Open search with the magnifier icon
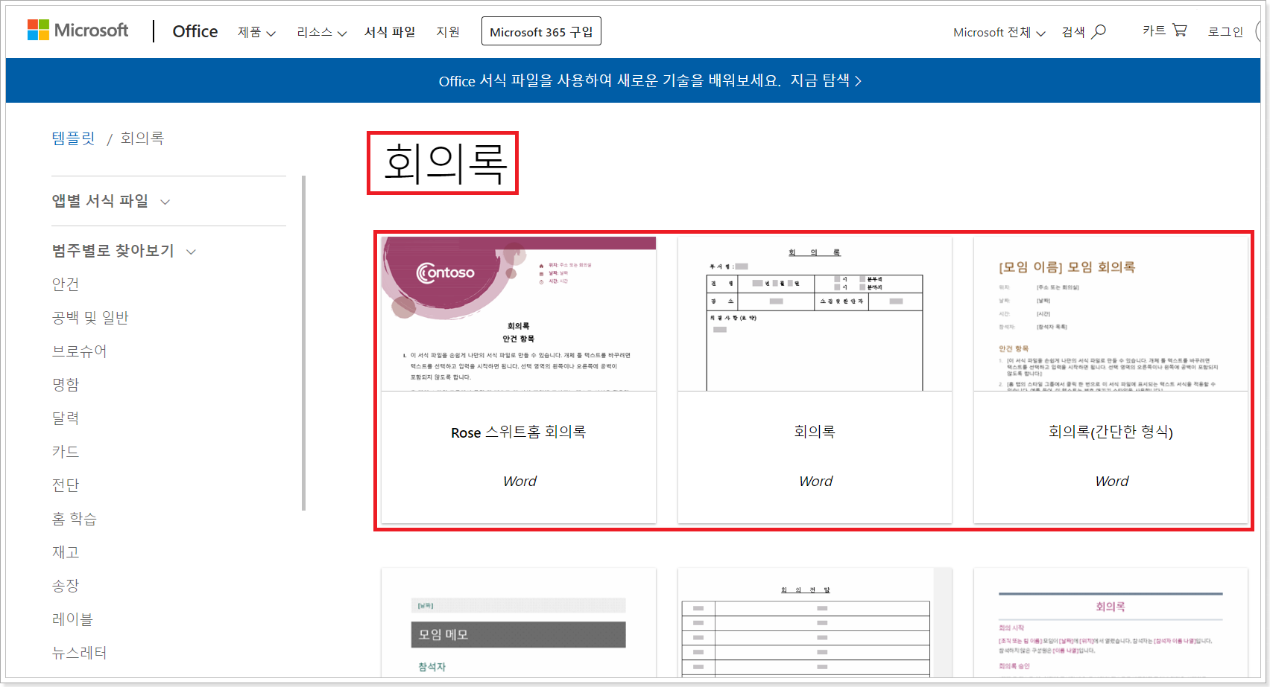Screen dimensions: 1270x687 tap(1099, 32)
